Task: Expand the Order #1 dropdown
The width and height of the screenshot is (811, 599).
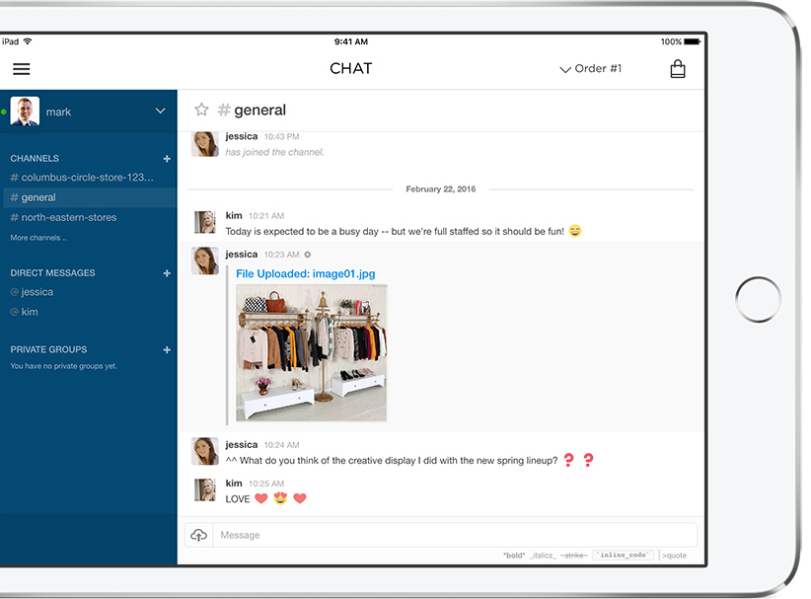Action: [591, 69]
